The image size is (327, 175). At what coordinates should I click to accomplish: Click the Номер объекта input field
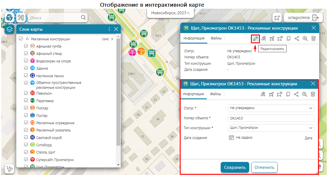(271, 118)
